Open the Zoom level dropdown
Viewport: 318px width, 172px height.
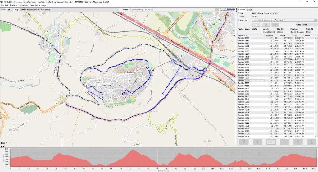coord(11,10)
